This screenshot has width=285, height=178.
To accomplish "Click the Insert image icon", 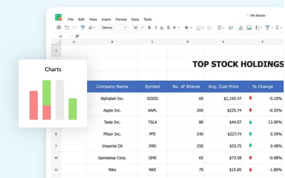I will [249, 28].
